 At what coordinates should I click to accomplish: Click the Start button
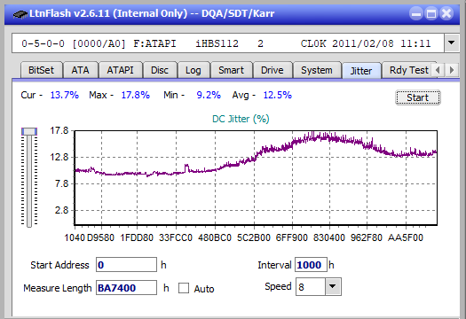click(418, 97)
